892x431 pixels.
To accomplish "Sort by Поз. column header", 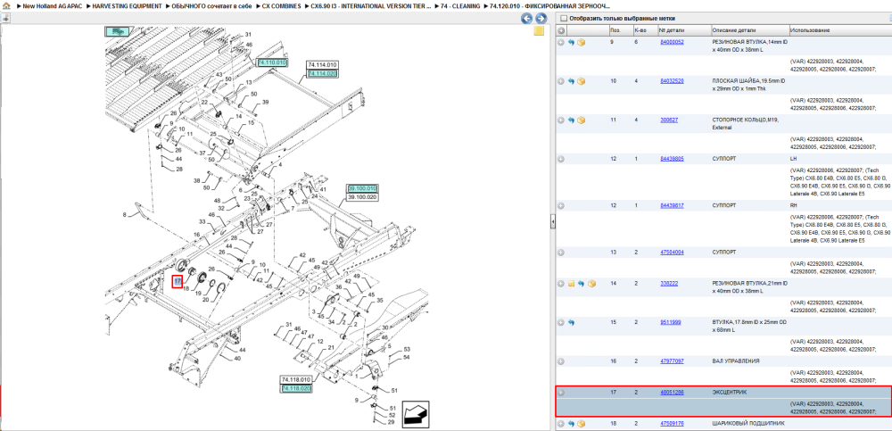I will pyautogui.click(x=615, y=30).
